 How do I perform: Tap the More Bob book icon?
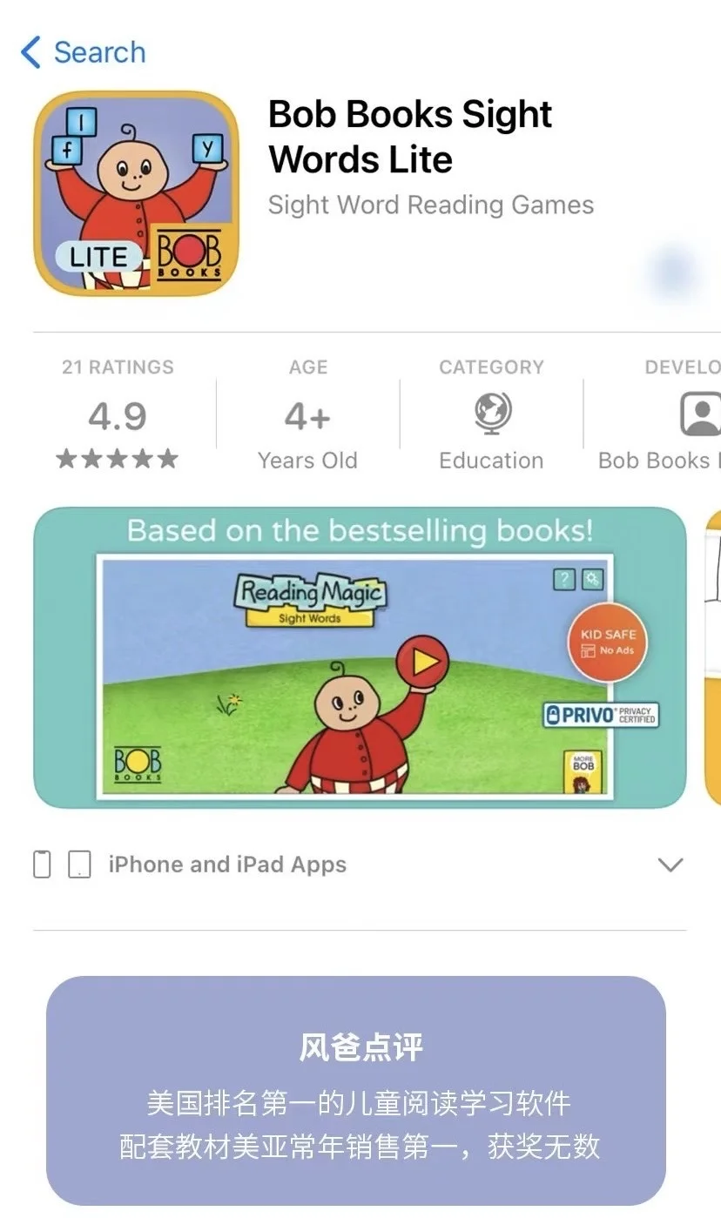point(583,771)
